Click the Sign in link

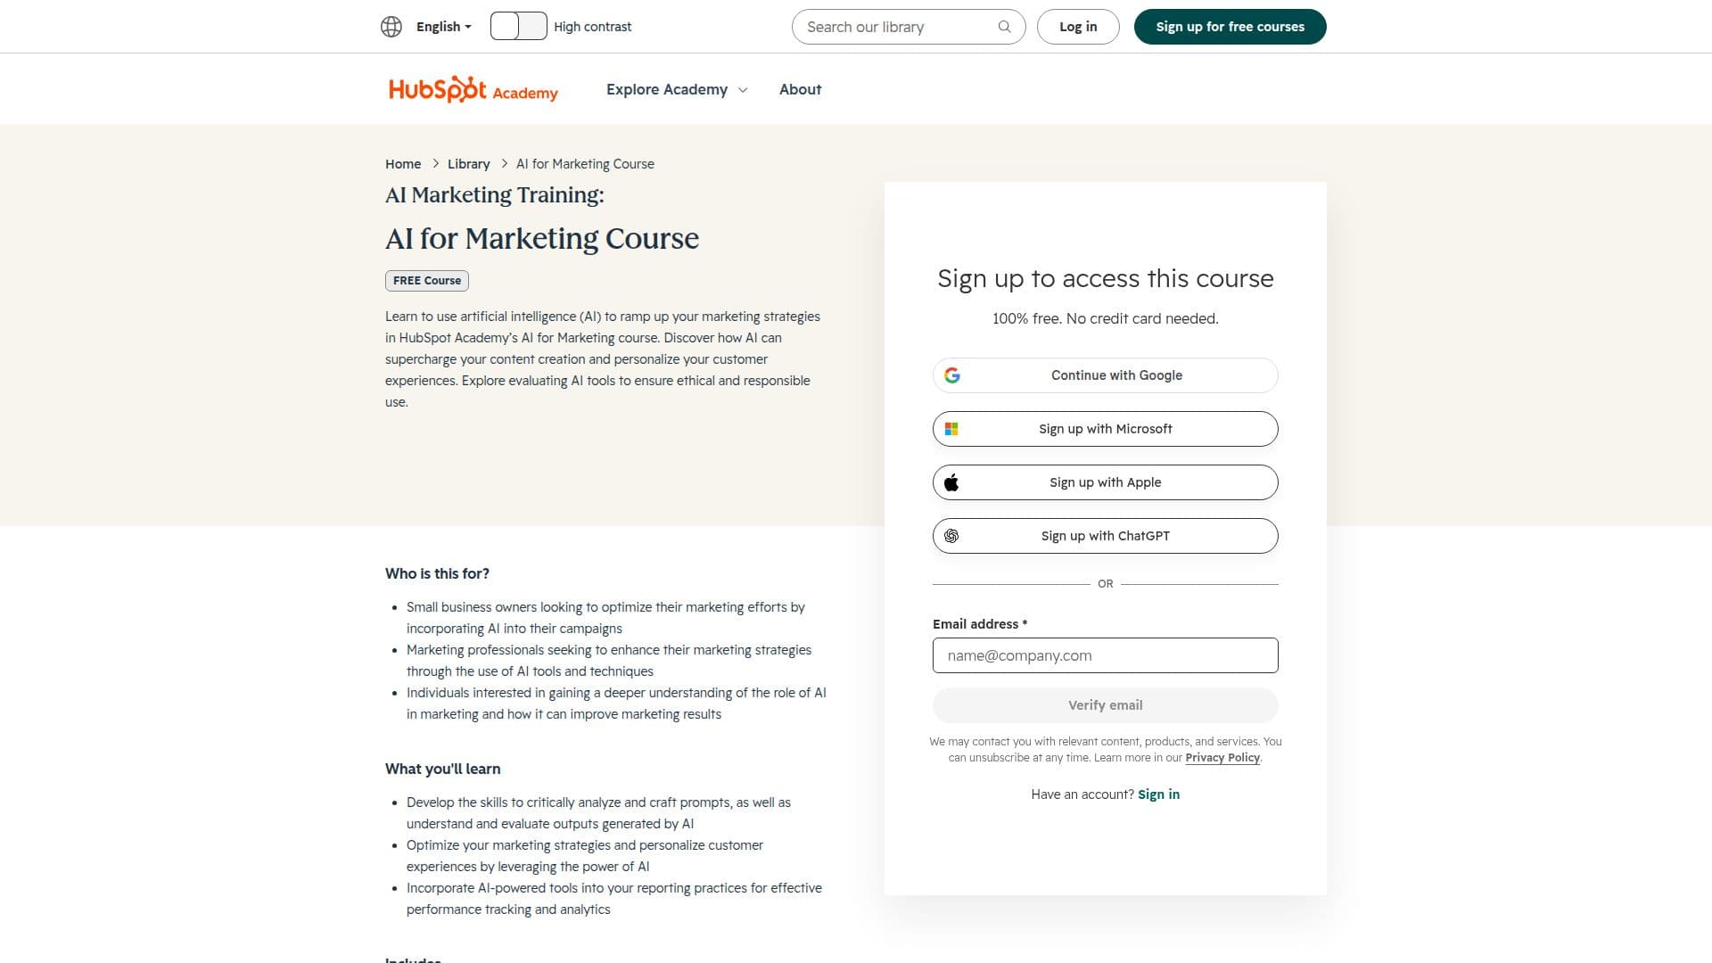(1158, 794)
